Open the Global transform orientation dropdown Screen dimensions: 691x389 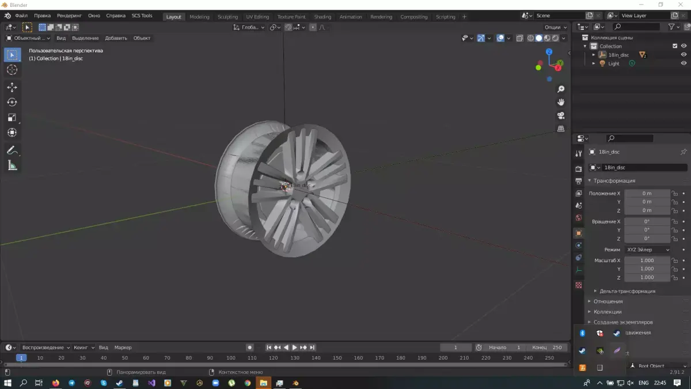click(x=249, y=27)
